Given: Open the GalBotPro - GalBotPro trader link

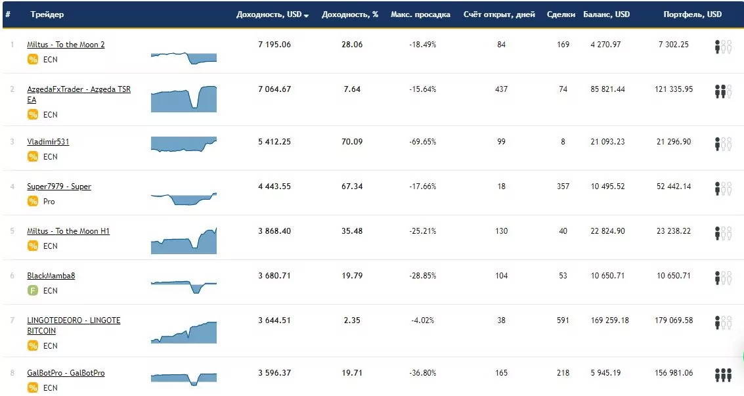Looking at the screenshot, I should pyautogui.click(x=66, y=373).
